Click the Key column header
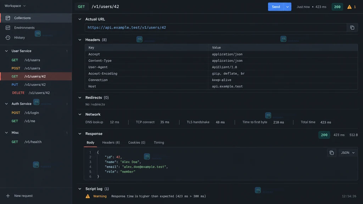Screen dimensions: 363x204 [146, 47]
